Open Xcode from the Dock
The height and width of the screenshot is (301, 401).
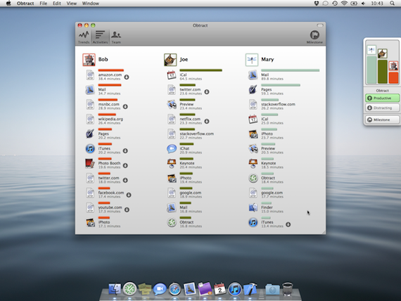coord(250,289)
